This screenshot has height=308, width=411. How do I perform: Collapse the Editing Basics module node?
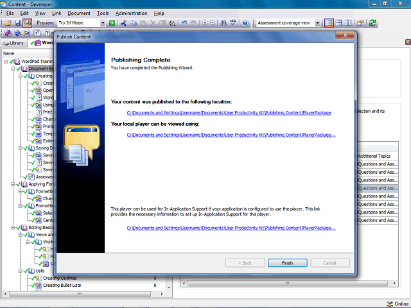point(13,228)
